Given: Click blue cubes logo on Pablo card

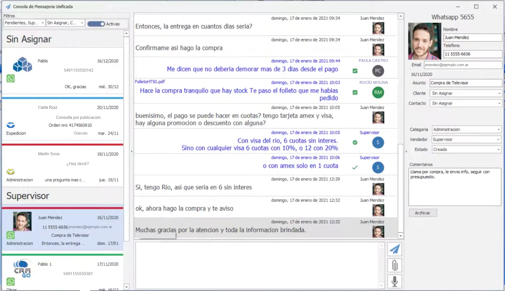Looking at the screenshot, I should pyautogui.click(x=22, y=65).
